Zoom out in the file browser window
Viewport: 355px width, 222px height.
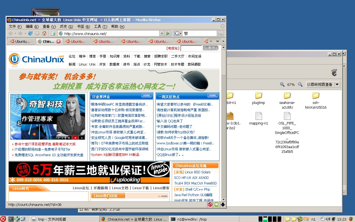[282, 84]
